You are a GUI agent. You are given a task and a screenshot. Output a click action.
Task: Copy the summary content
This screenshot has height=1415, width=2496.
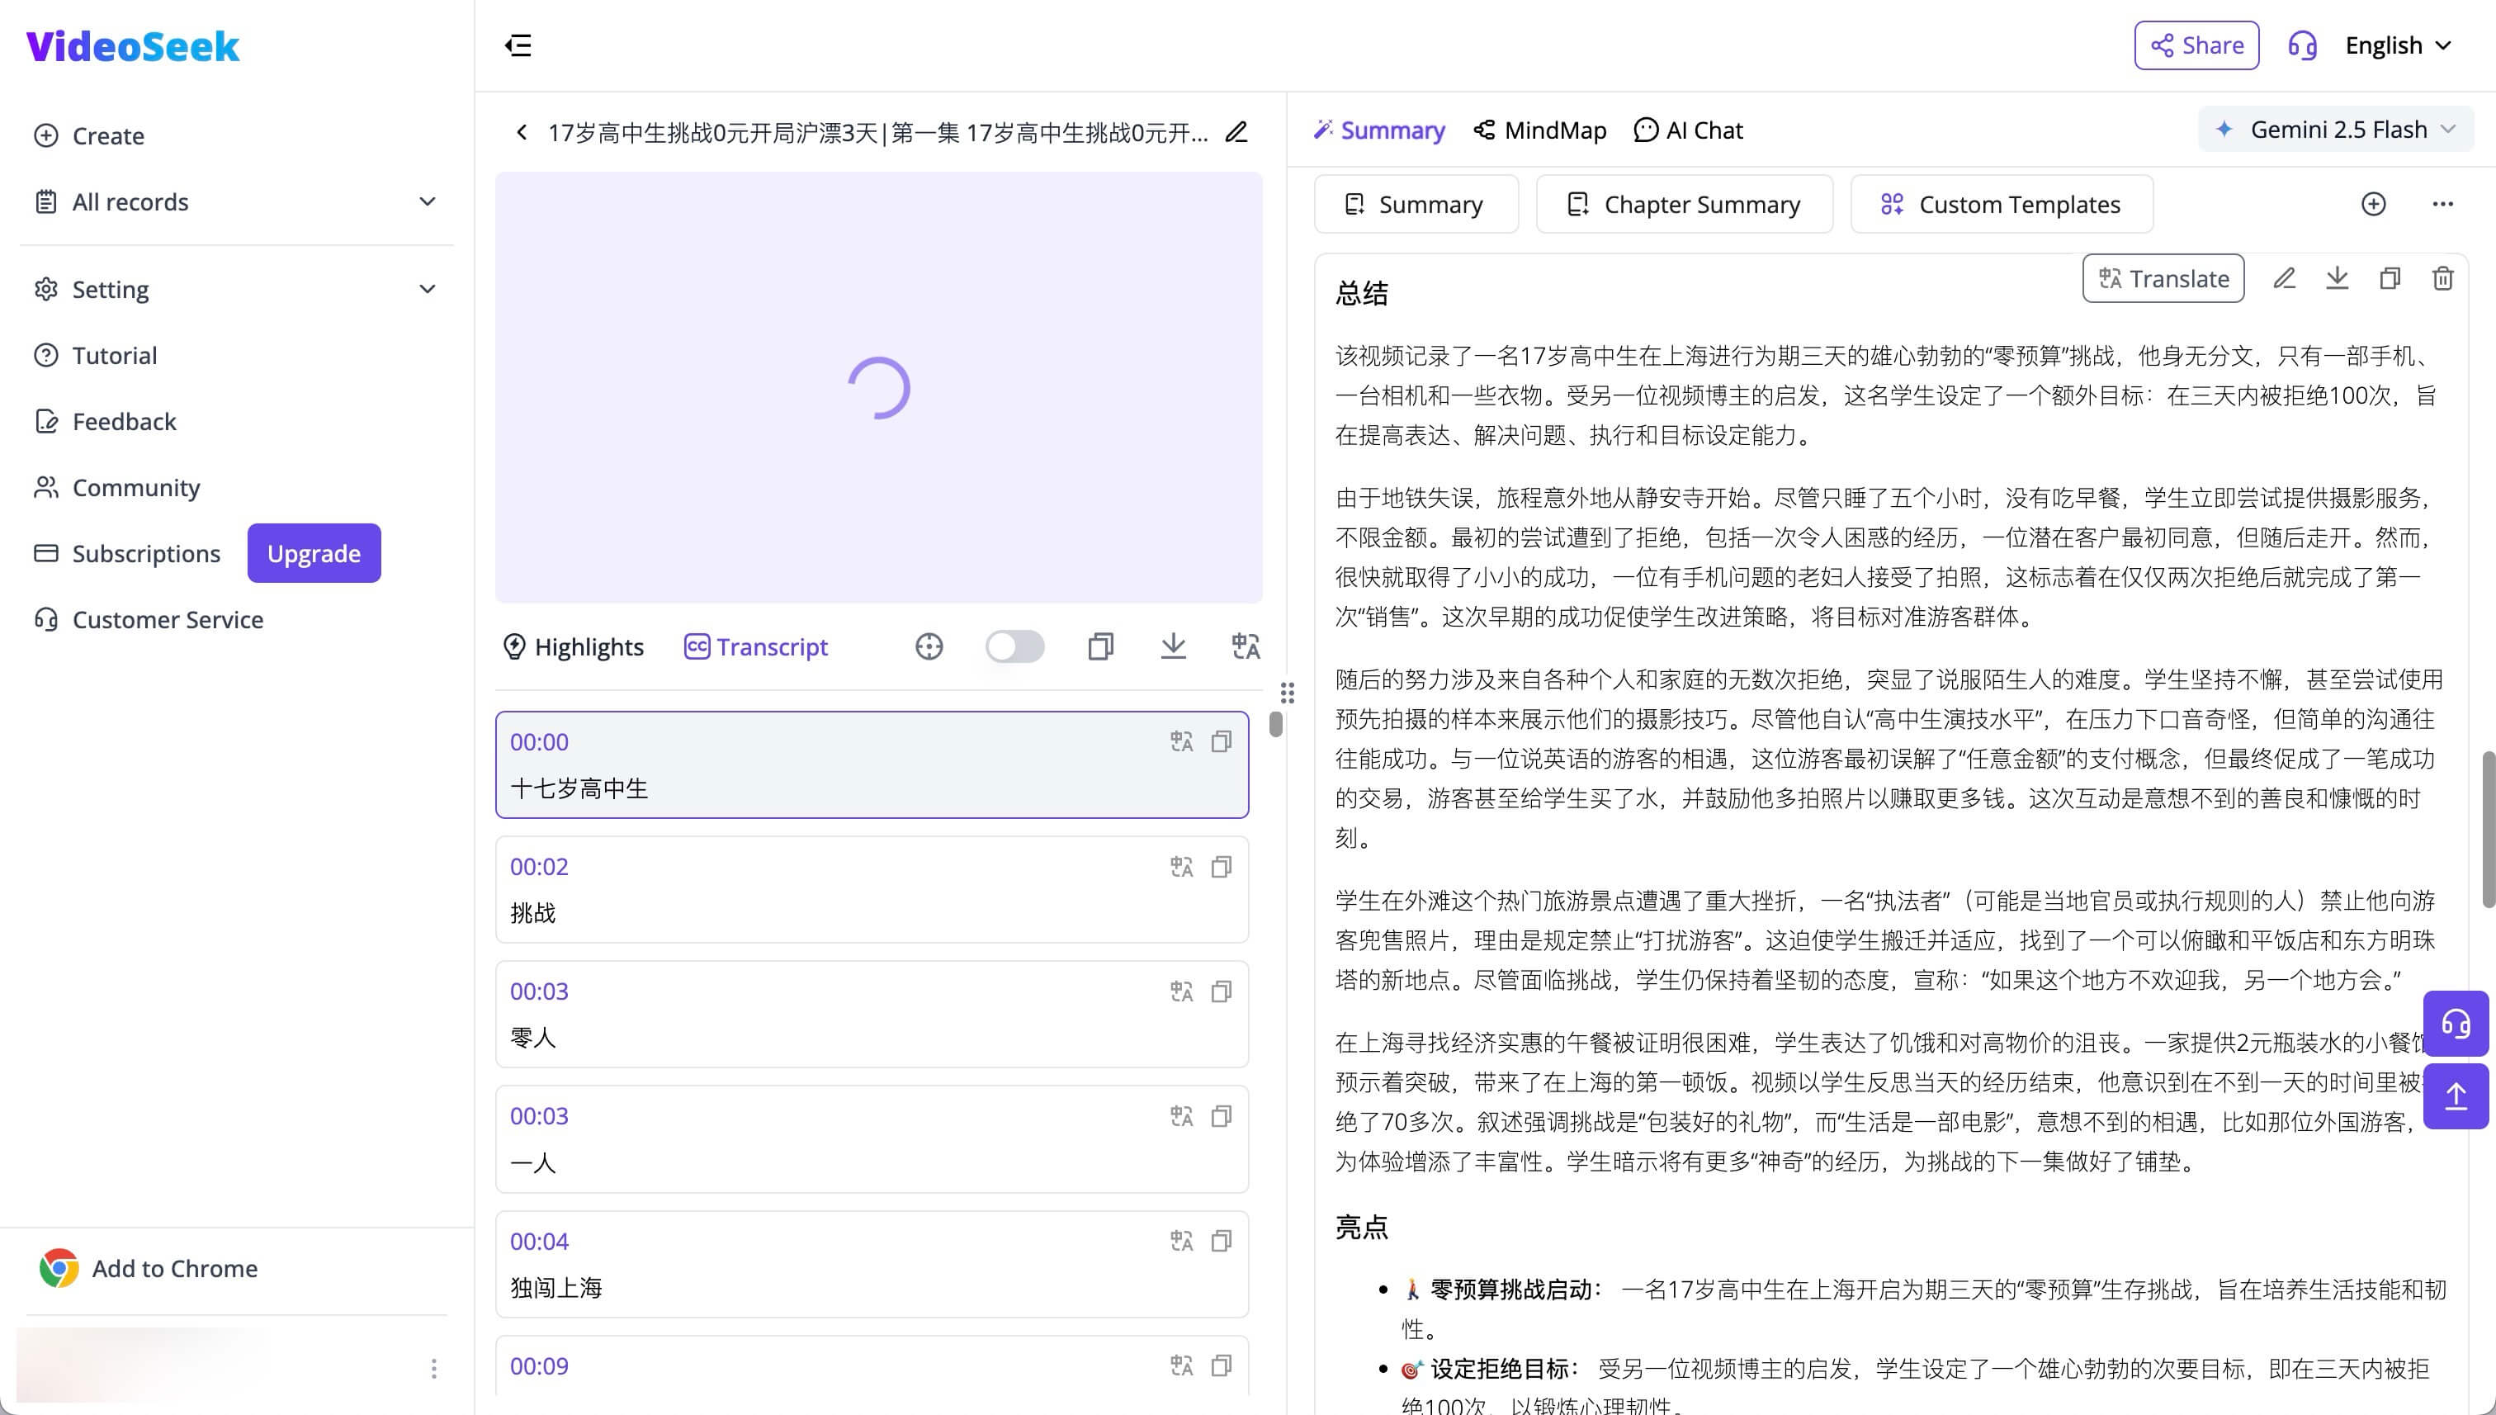2390,278
